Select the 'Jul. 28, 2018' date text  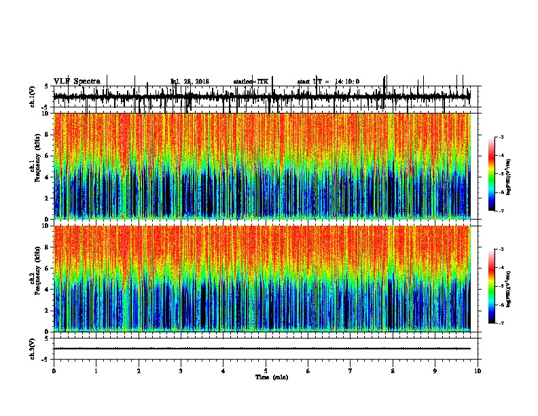tap(190, 82)
